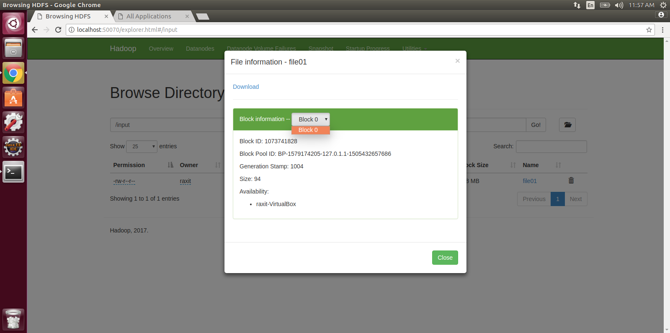This screenshot has height=333, width=670.
Task: Click permission -rw-r--r-- value
Action: click(124, 181)
